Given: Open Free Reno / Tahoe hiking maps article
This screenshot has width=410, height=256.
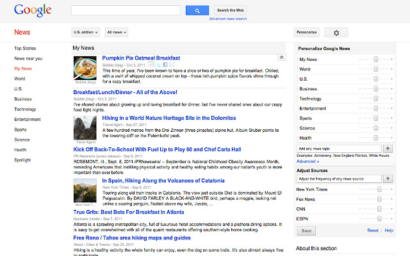Looking at the screenshot, I should pyautogui.click(x=132, y=238).
